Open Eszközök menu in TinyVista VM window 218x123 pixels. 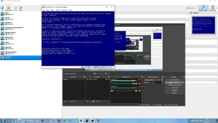64,10
